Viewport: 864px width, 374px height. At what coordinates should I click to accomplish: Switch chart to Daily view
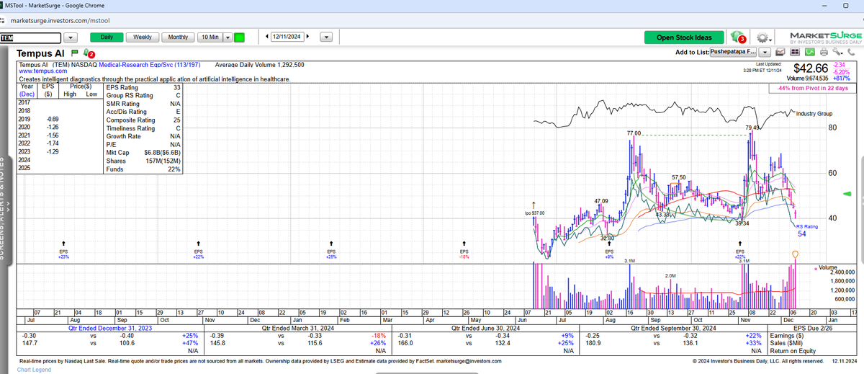[106, 37]
